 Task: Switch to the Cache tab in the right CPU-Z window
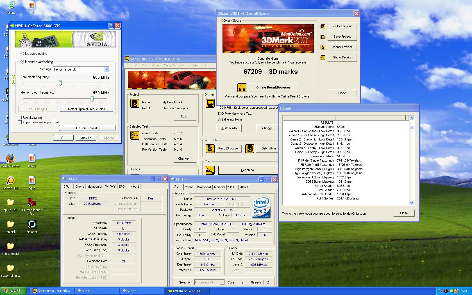189,187
